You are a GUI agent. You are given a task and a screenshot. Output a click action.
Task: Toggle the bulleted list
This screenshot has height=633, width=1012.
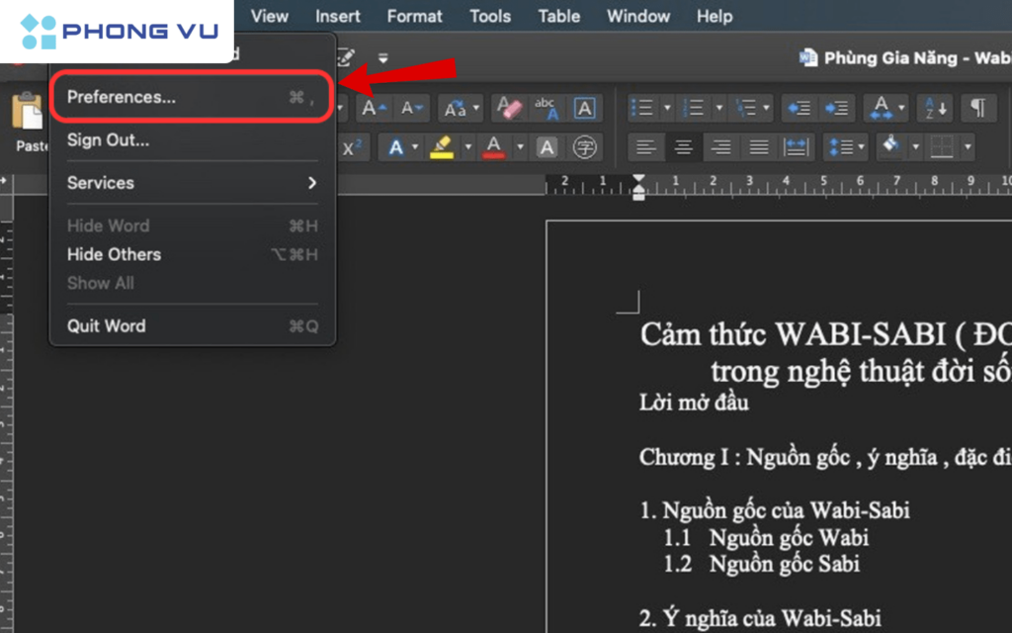pos(646,108)
